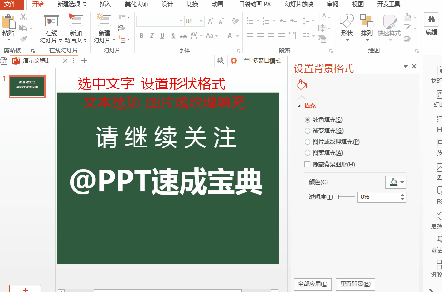The width and height of the screenshot is (442, 292).
Task: Toggle multi-window mode (多窗口模式)
Action: point(262,61)
